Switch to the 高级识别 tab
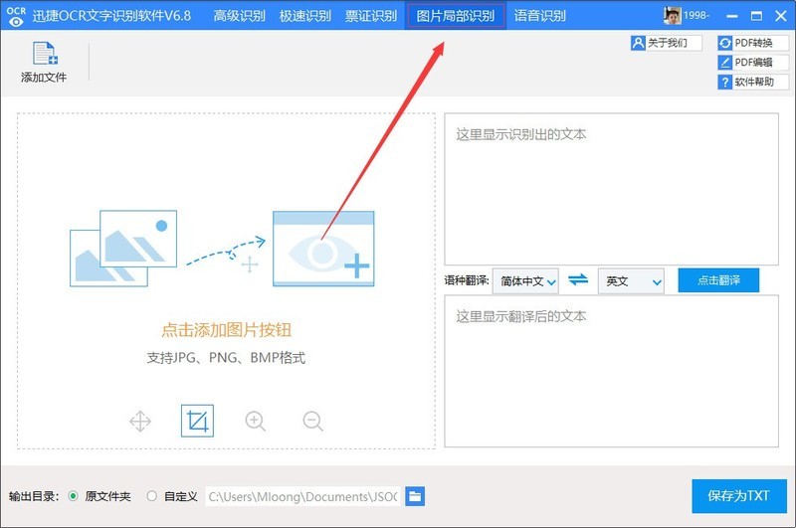The width and height of the screenshot is (796, 528). (239, 16)
